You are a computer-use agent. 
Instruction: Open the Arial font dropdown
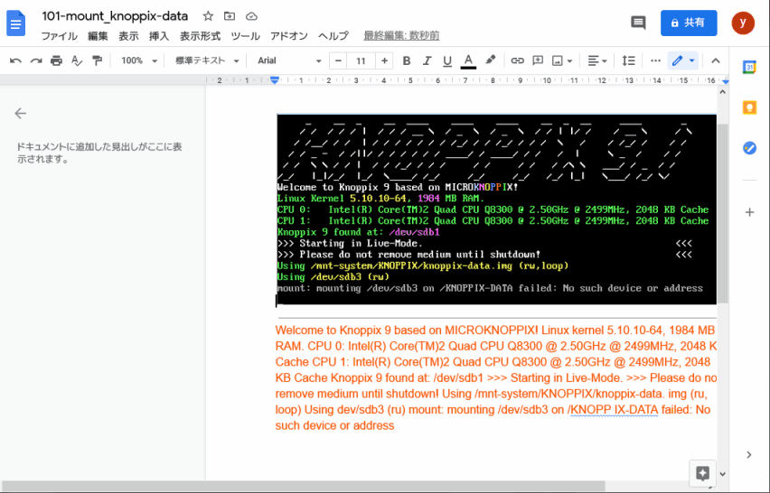click(x=289, y=60)
